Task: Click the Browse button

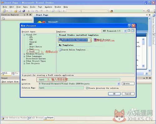Action: point(128,83)
